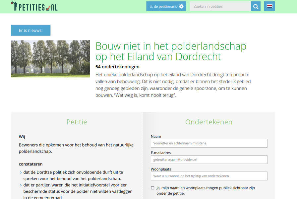
Task: Click the Naam input field
Action: [x=209, y=143]
